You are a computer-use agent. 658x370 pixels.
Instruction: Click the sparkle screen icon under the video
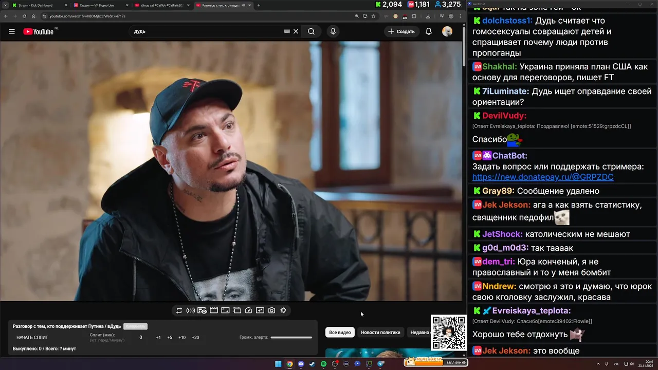pyautogui.click(x=260, y=310)
